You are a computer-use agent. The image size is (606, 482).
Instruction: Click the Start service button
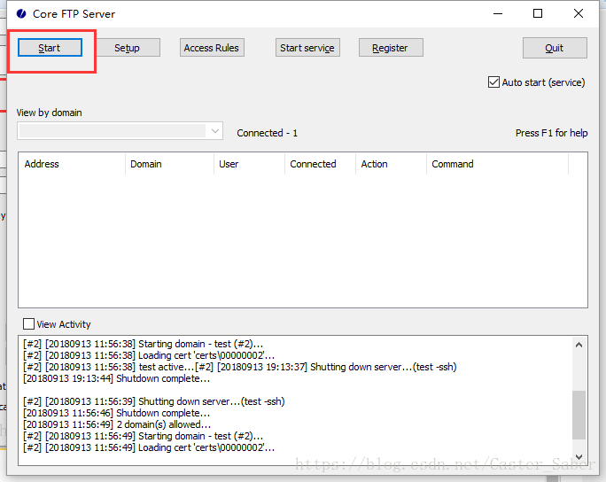307,48
